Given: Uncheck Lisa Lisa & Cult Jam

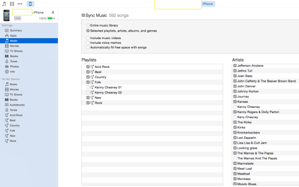Looking at the screenshot, I should [x=235, y=143].
